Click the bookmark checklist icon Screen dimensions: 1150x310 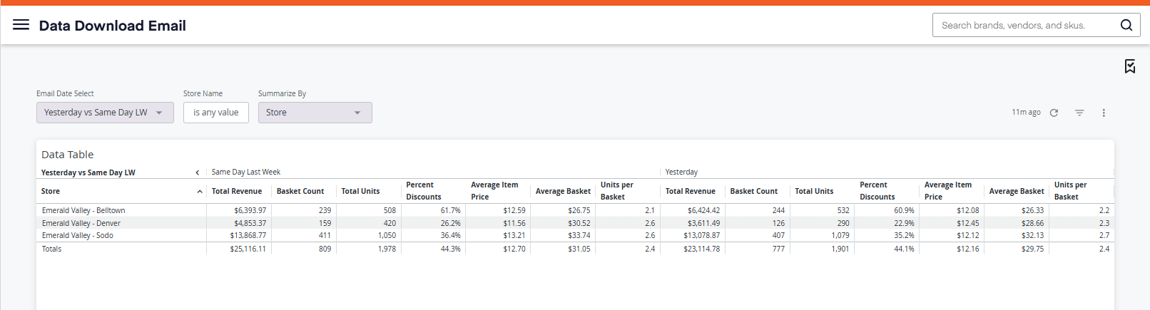1130,66
